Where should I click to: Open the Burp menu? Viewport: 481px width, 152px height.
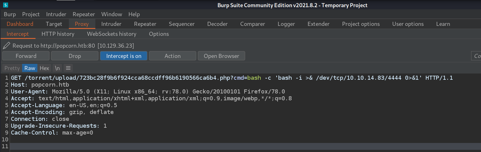coord(10,14)
